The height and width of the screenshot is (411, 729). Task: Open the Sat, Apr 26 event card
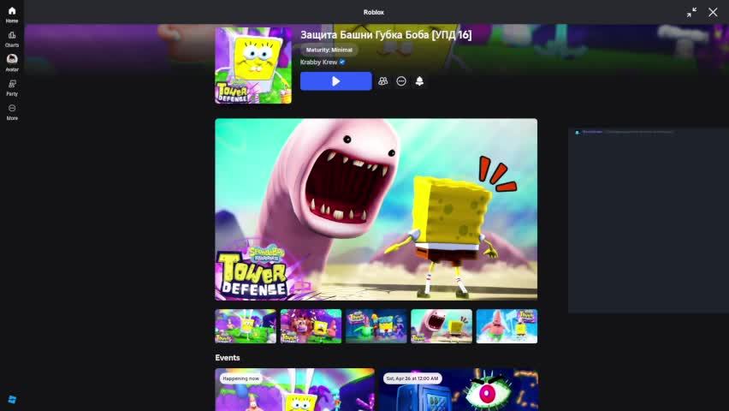[x=459, y=390]
